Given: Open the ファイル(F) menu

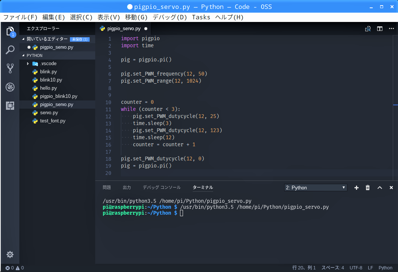Looking at the screenshot, I should (20, 17).
